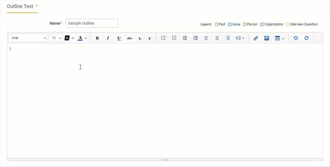330x167 pixels.
Task: Click the line spacing icon
Action: tap(238, 38)
